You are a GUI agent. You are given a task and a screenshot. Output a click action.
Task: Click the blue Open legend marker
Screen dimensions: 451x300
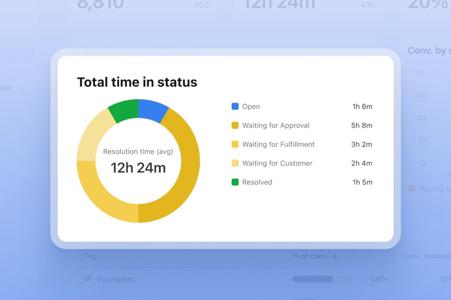click(235, 106)
